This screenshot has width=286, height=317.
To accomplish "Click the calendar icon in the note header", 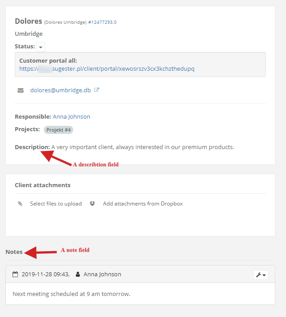I will (15, 274).
